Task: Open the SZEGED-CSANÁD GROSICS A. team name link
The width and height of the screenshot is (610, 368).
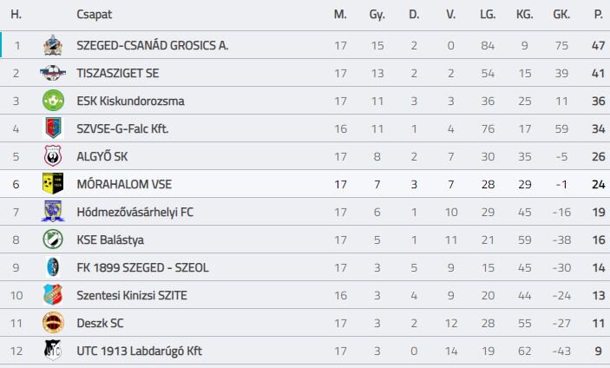Action: 152,45
